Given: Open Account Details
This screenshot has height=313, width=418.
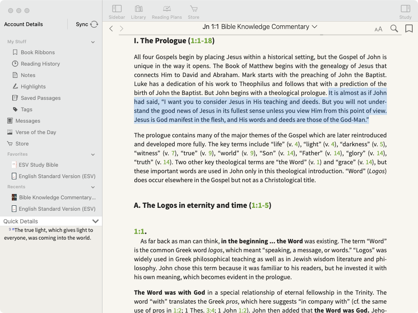Looking at the screenshot, I should tap(23, 24).
